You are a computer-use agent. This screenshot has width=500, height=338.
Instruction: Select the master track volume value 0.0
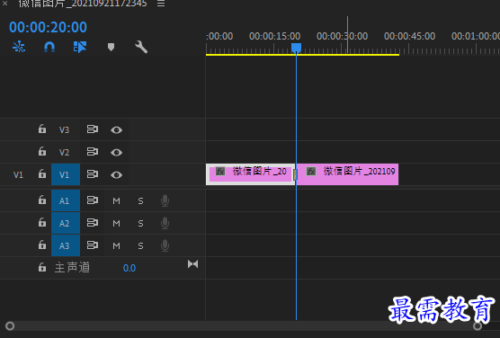129,268
